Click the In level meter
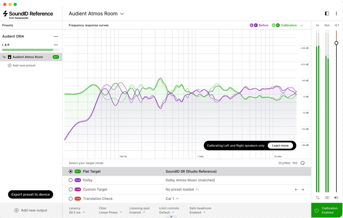 [x=318, y=112]
